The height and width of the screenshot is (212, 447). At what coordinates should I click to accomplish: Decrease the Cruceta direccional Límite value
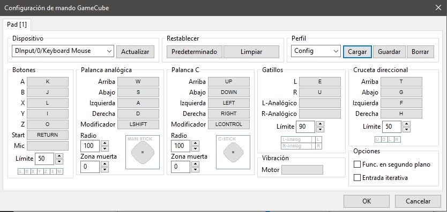[407, 129]
